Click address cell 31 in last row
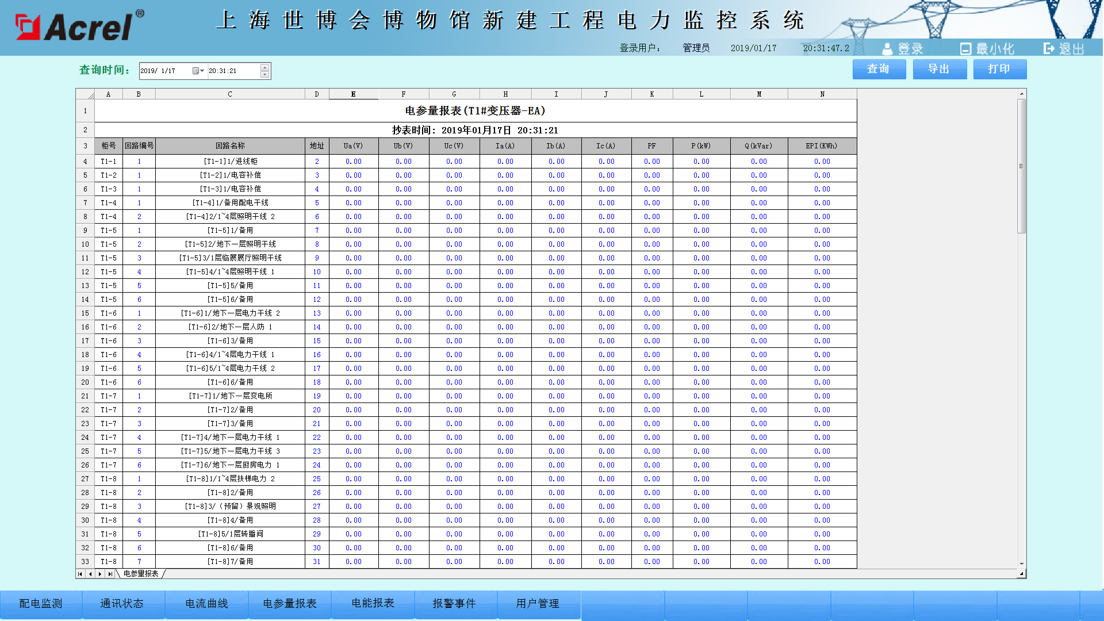1104x621 pixels. click(317, 562)
